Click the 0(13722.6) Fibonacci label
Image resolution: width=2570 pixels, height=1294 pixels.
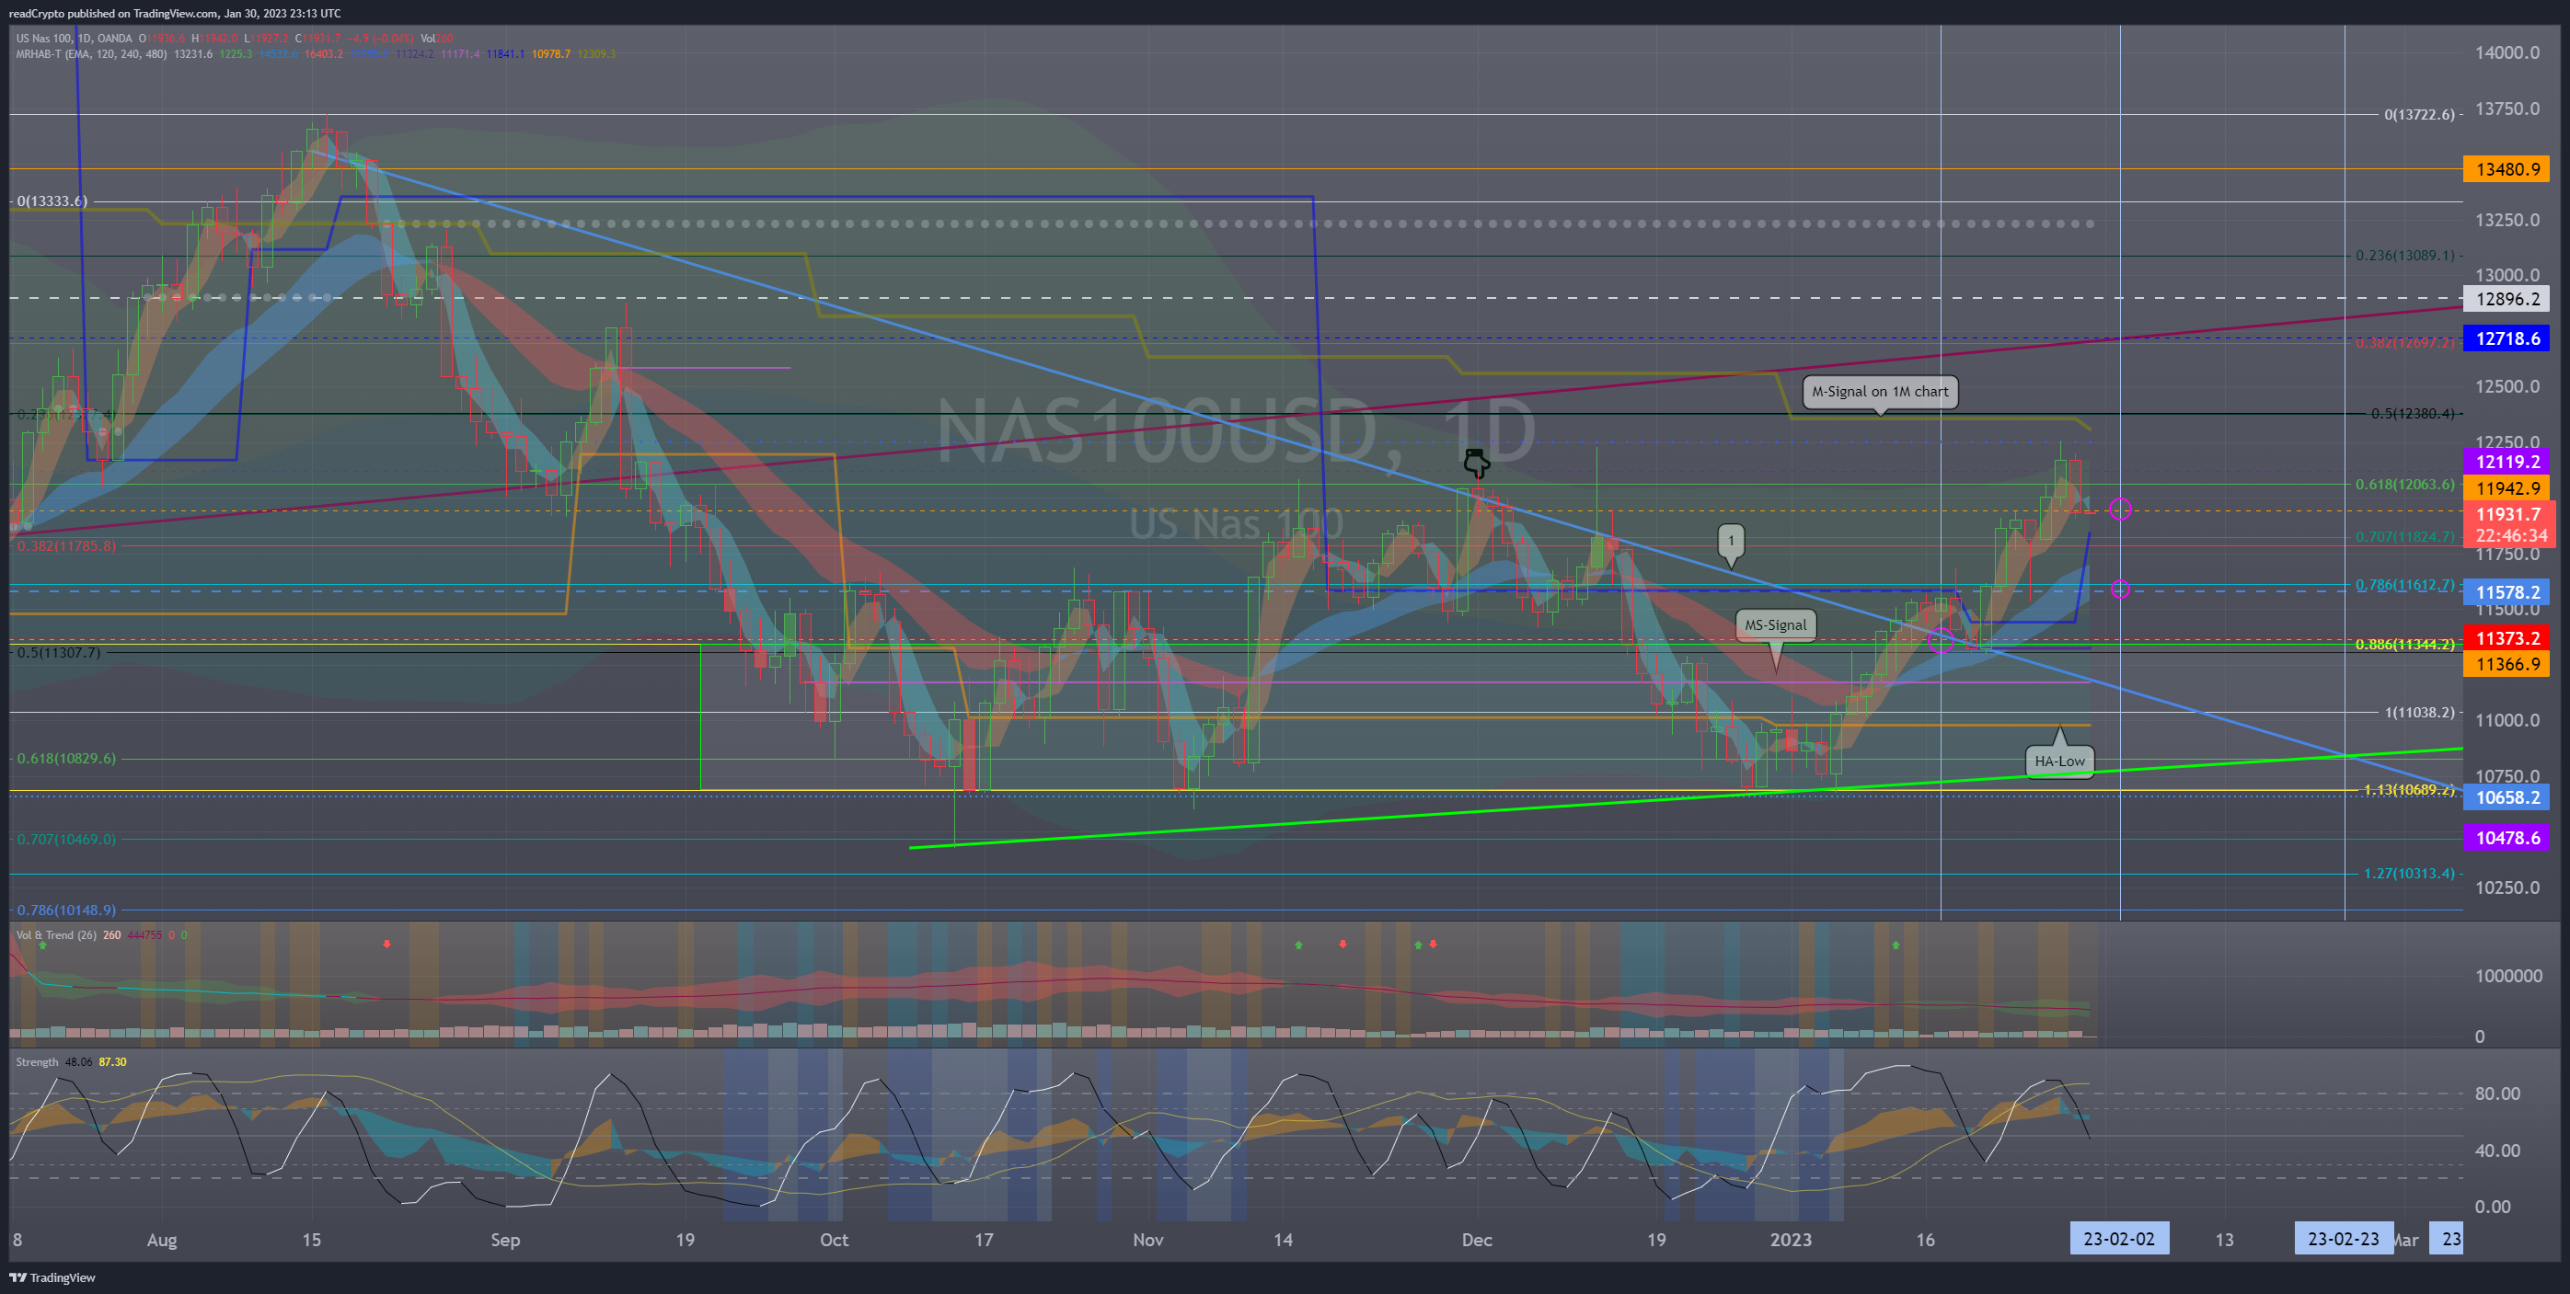pos(2419,115)
